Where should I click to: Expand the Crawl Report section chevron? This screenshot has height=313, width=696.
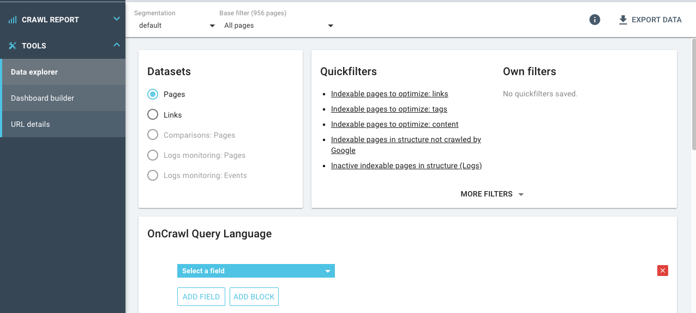(116, 19)
